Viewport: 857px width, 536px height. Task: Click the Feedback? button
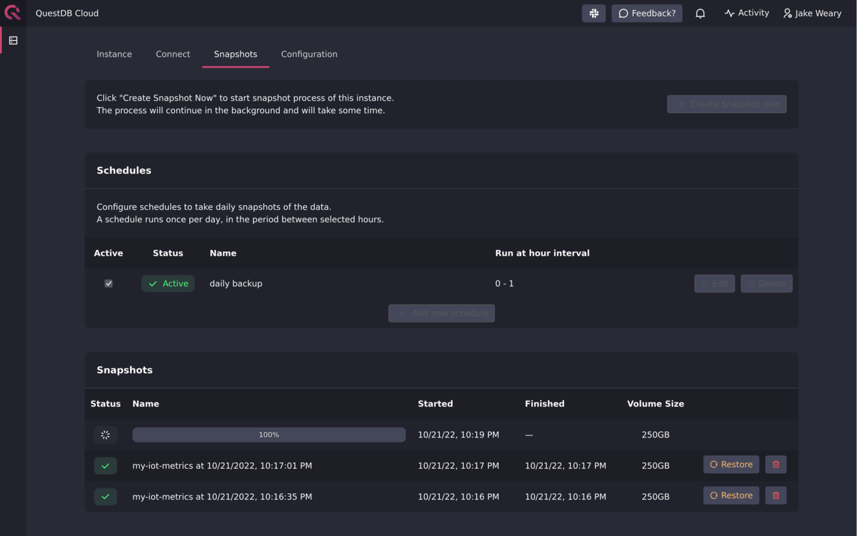tap(647, 13)
